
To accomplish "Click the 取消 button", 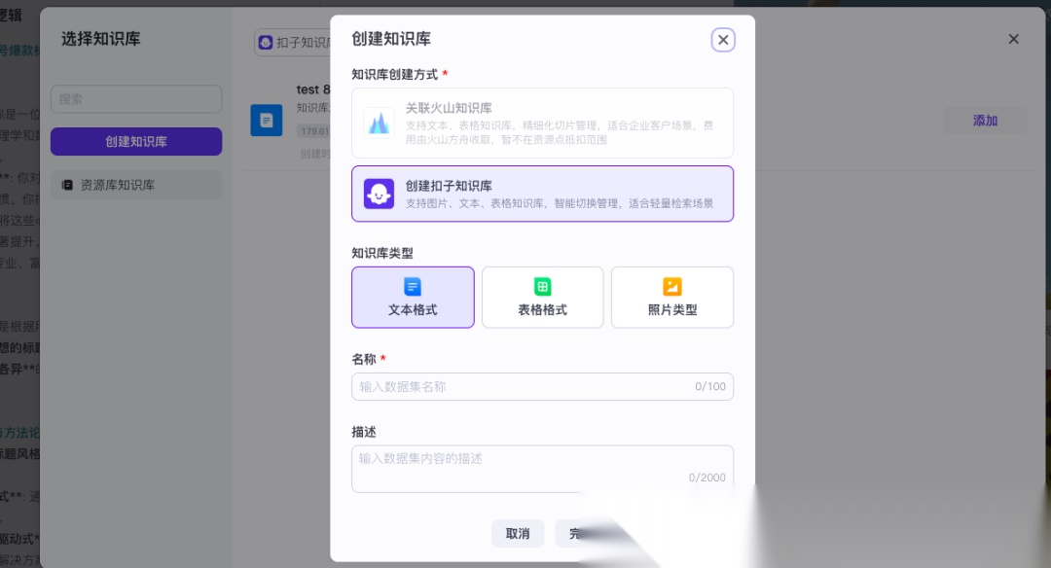I will (518, 534).
